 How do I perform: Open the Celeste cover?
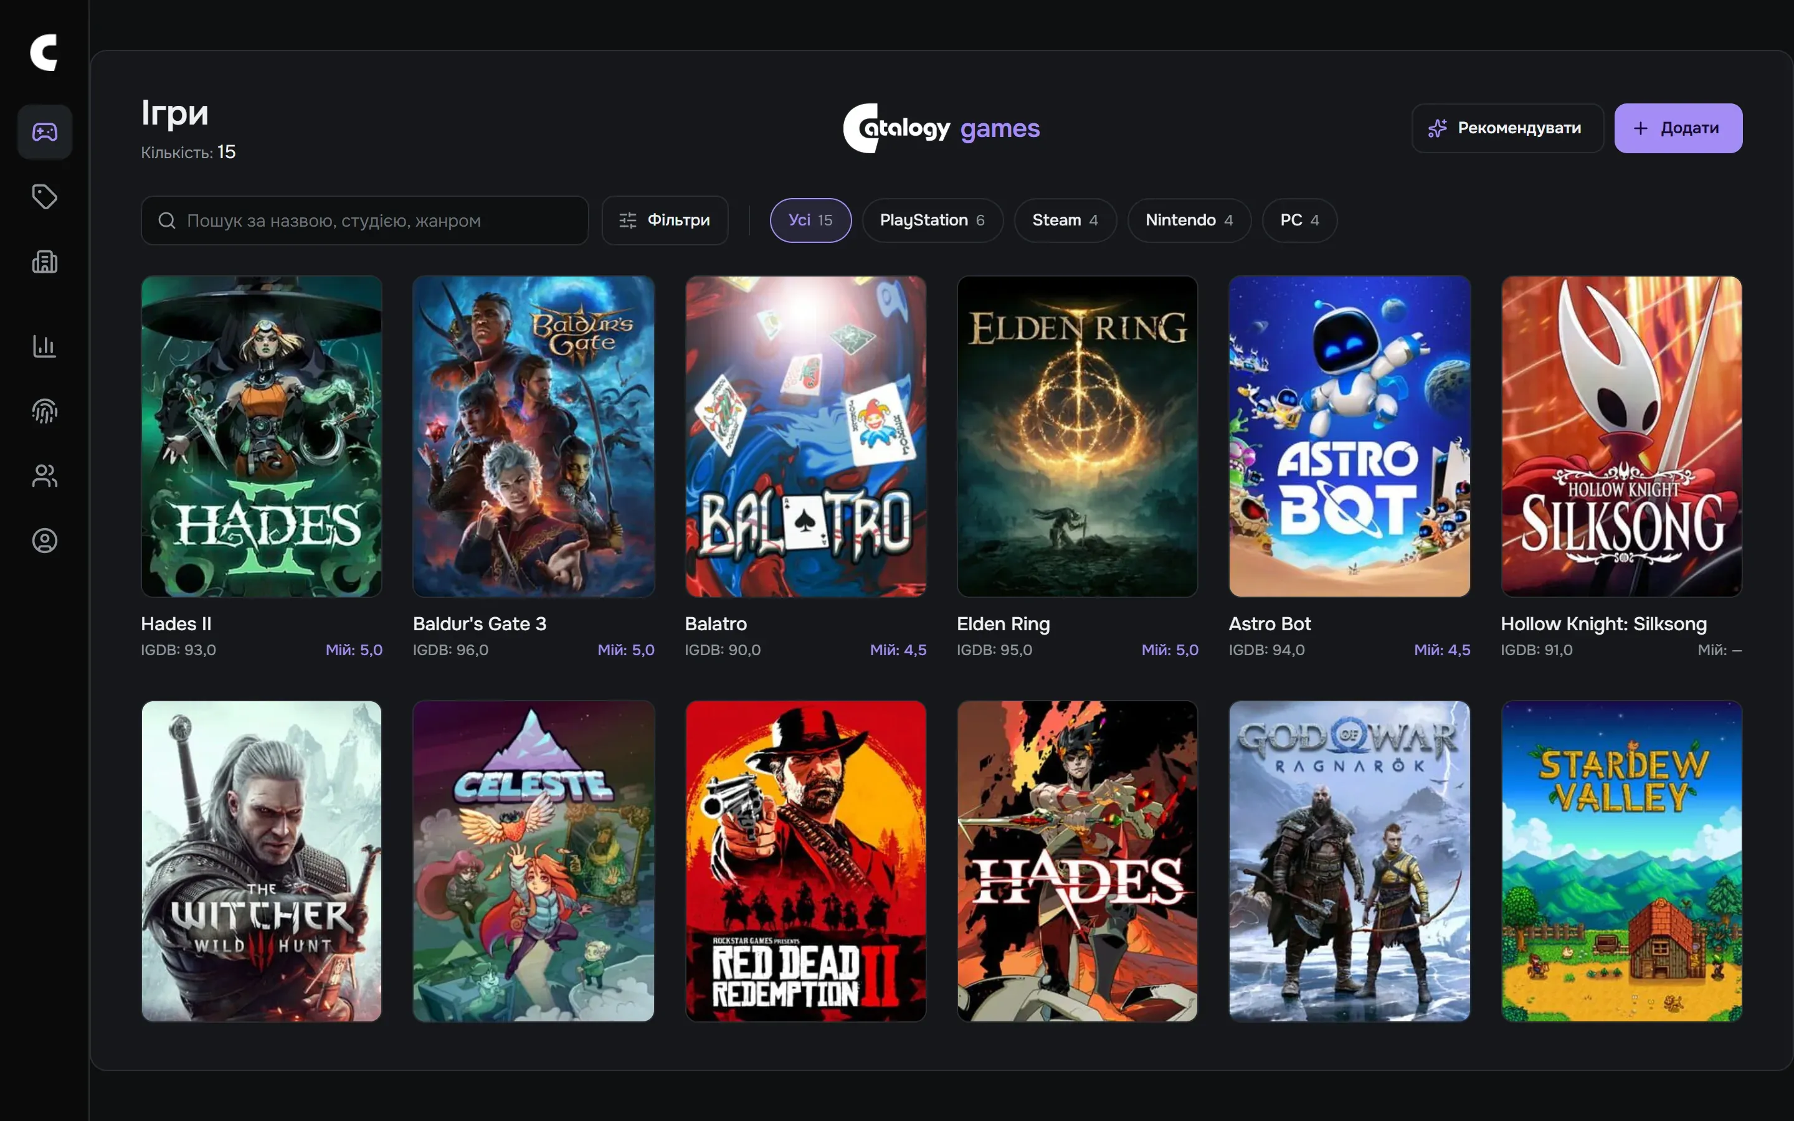click(x=534, y=861)
